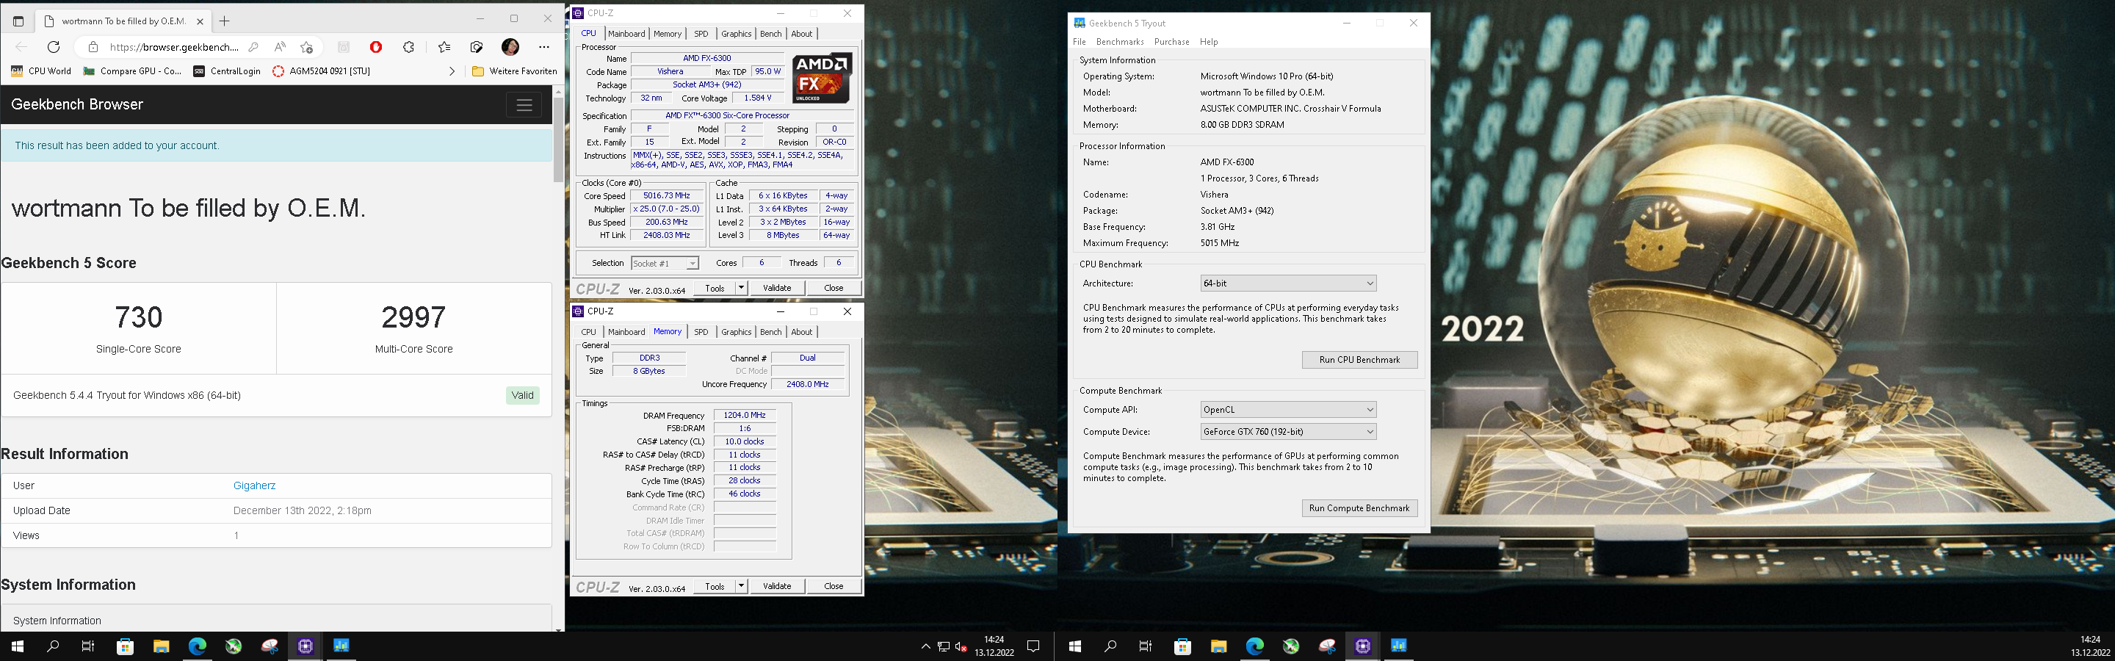Click Run CPU Benchmark button
Viewport: 2115px width, 661px height.
coord(1359,360)
